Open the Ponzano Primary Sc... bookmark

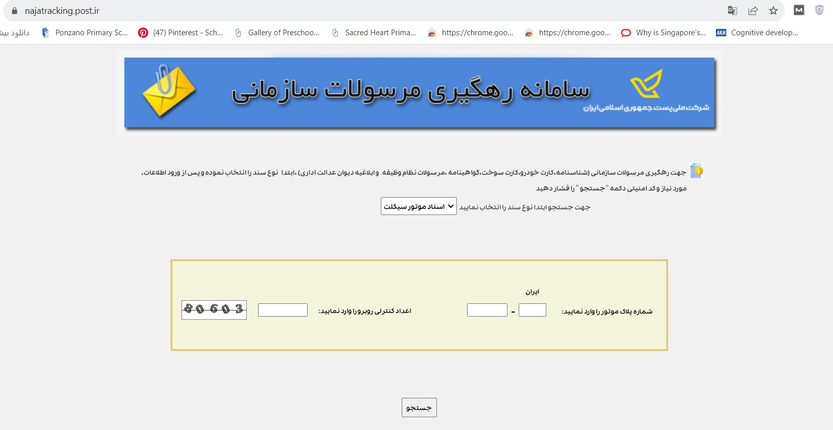coord(84,33)
